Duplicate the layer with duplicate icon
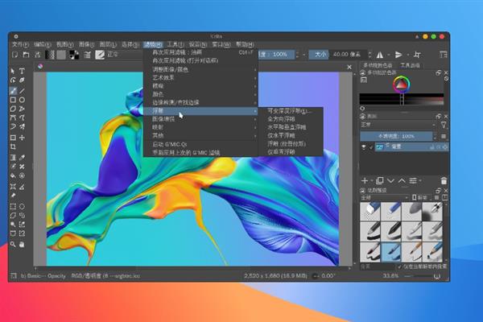483x322 pixels. [380, 180]
